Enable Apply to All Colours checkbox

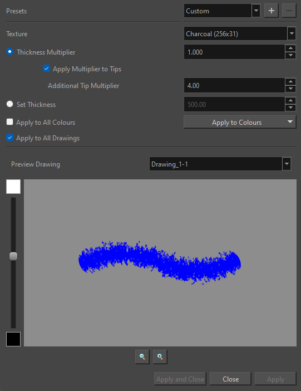coord(9,122)
